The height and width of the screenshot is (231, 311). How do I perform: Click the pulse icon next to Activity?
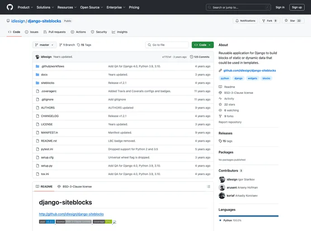pos(220,98)
